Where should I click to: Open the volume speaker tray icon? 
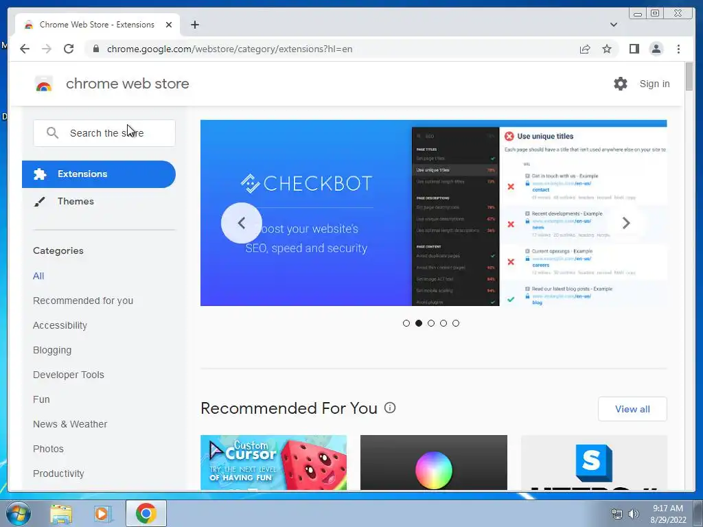(633, 514)
